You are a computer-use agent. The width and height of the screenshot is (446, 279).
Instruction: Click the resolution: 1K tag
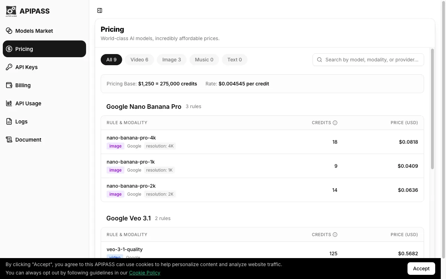[159, 170]
